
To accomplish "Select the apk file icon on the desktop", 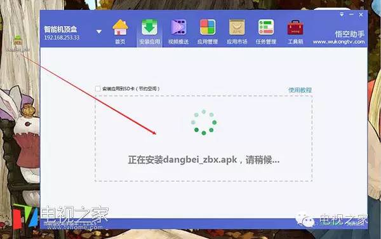I will [18, 41].
